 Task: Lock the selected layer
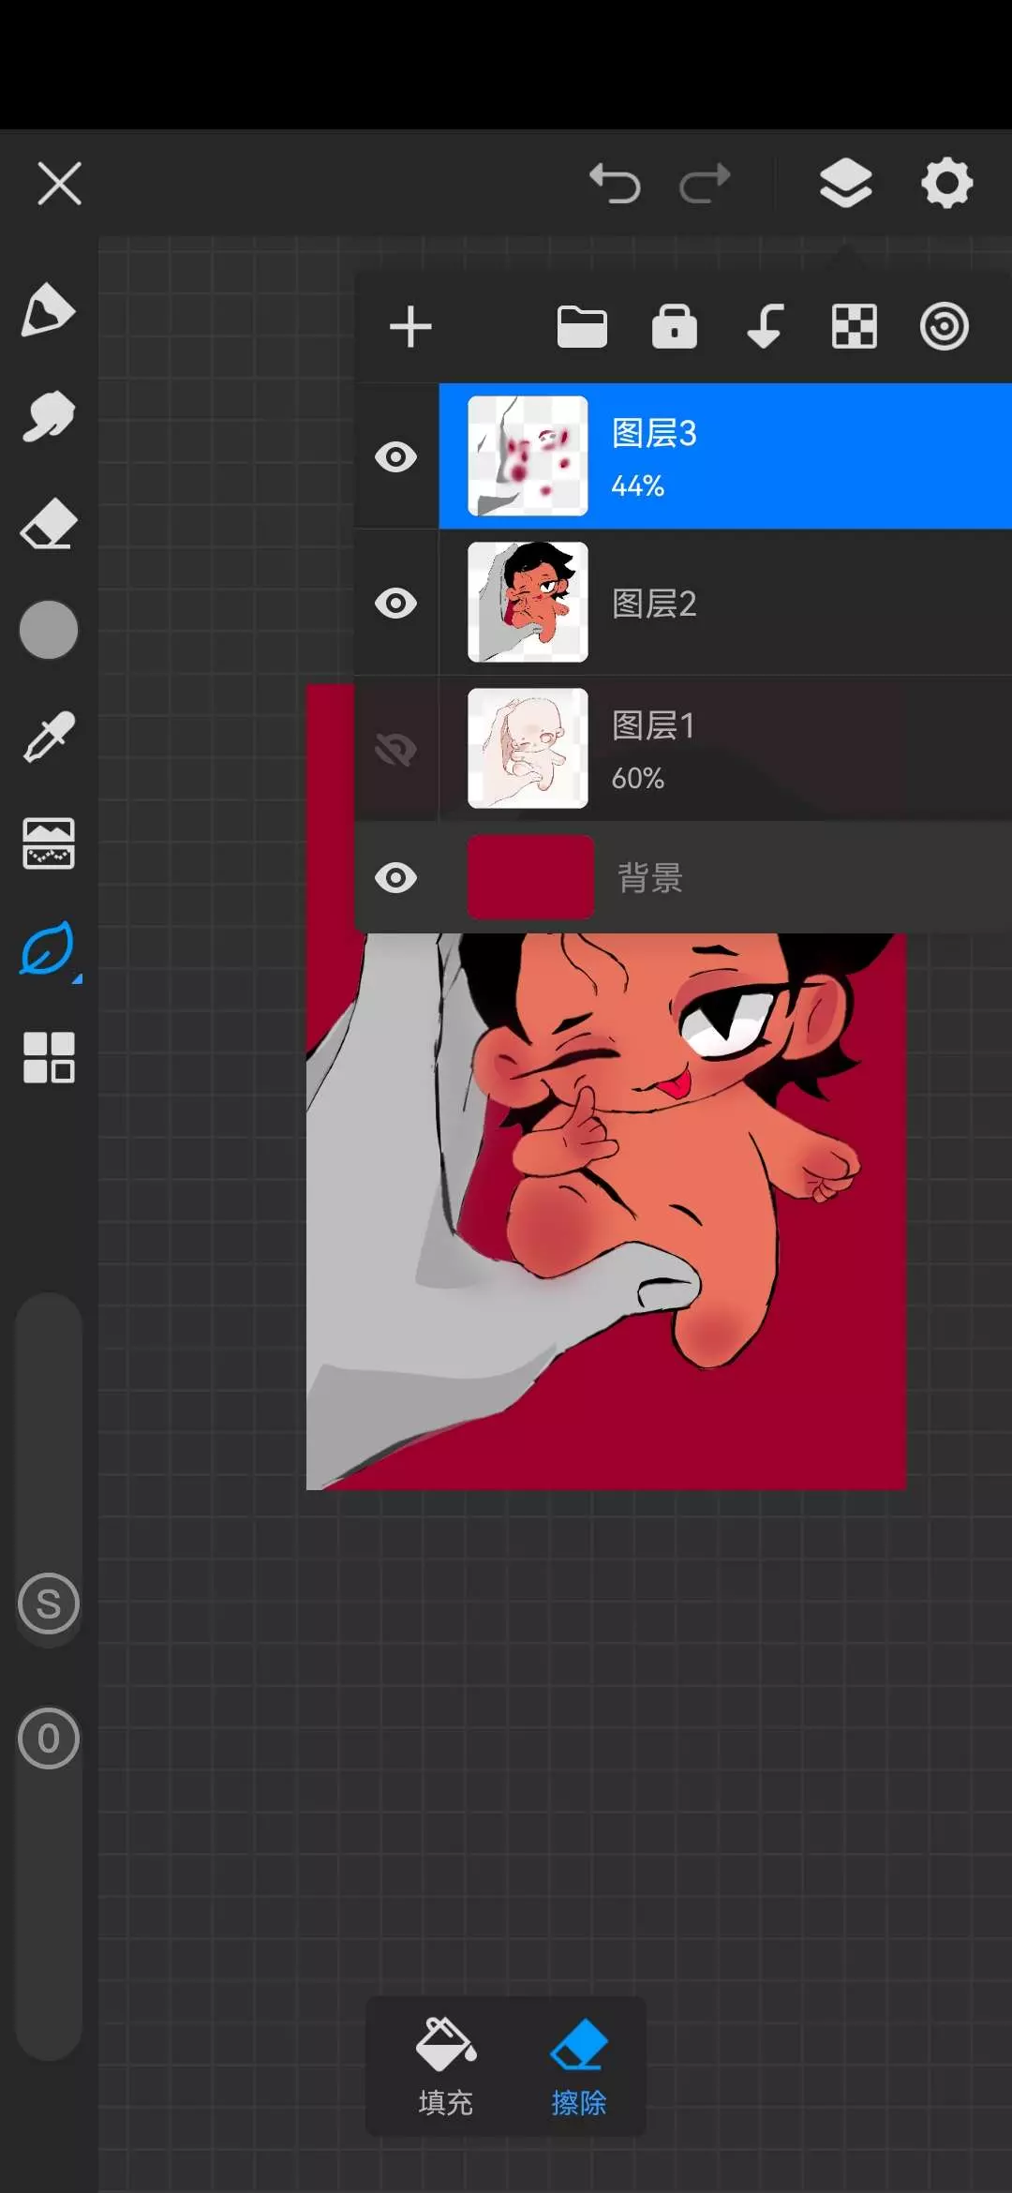pos(674,327)
